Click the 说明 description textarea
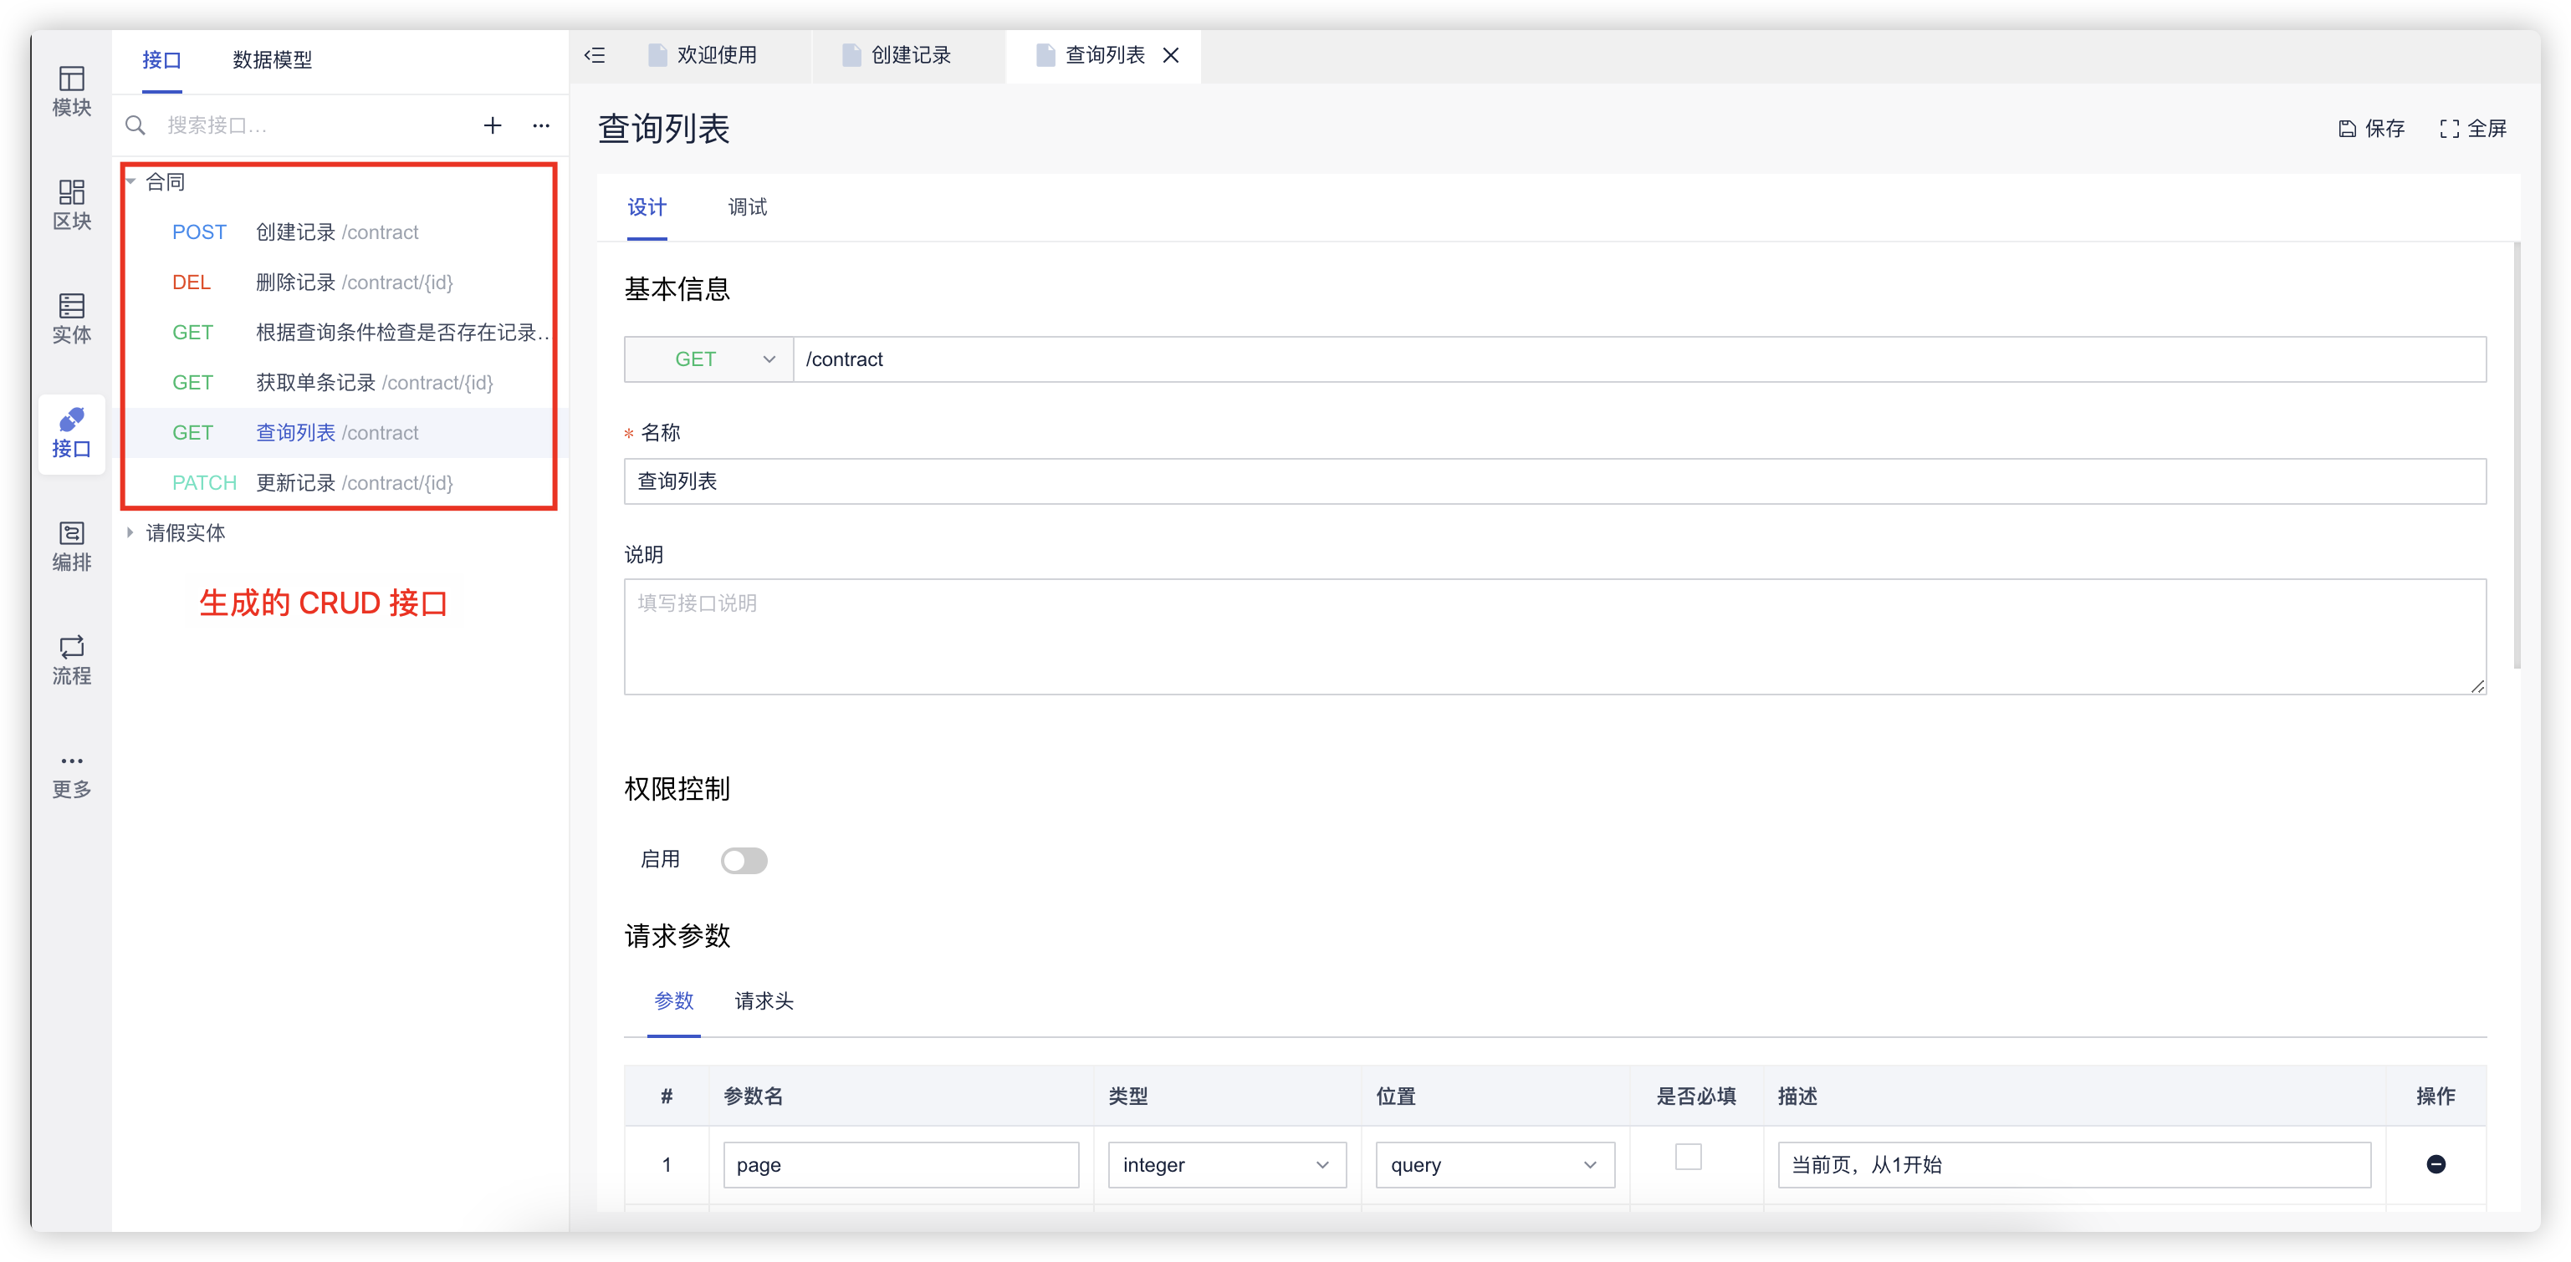 click(1554, 637)
